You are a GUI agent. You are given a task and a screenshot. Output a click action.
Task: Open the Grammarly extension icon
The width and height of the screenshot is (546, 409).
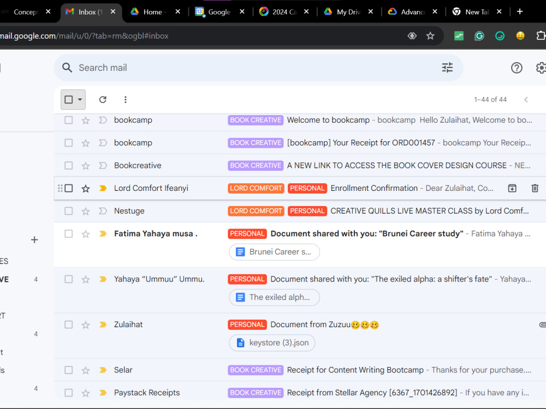[479, 35]
